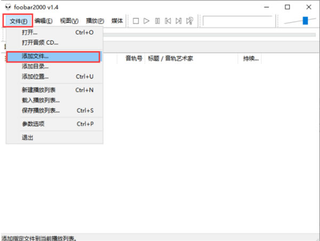Click the Random playback button
Image resolution: width=320 pixels, height=241 pixels.
tap(189, 21)
